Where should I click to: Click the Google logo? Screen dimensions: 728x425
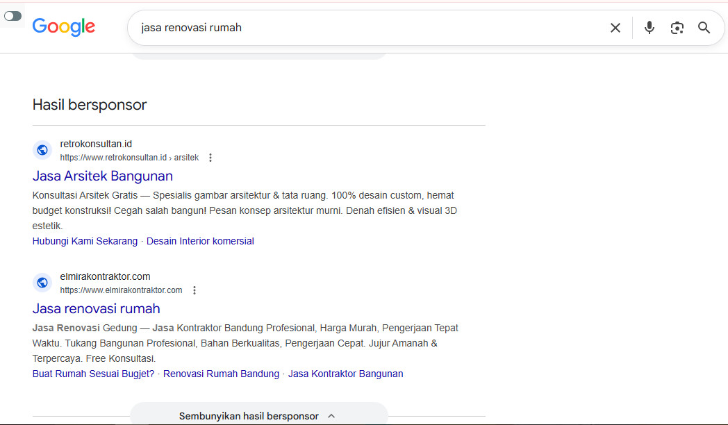click(64, 27)
